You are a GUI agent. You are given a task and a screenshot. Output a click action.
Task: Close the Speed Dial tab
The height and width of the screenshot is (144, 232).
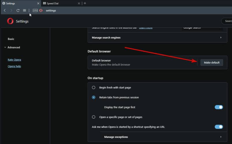[79, 3]
